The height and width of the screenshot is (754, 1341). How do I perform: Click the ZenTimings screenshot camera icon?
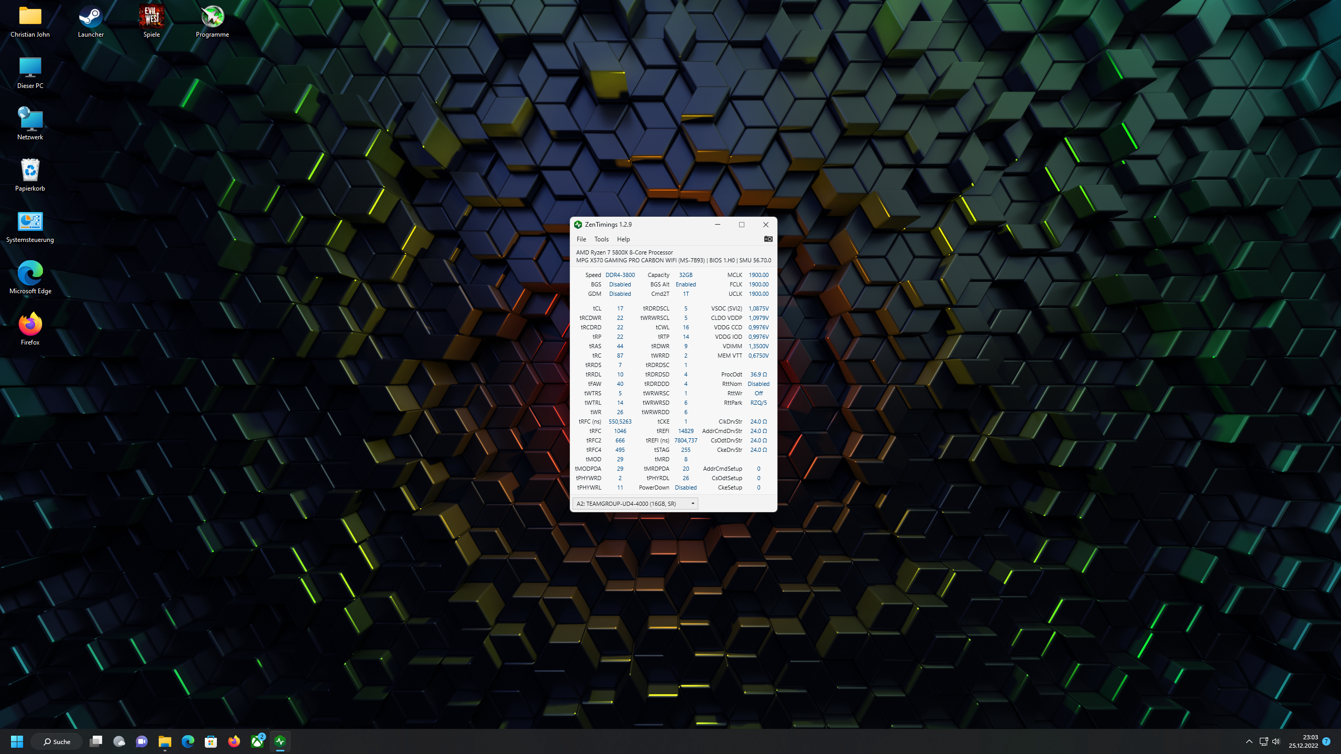768,239
